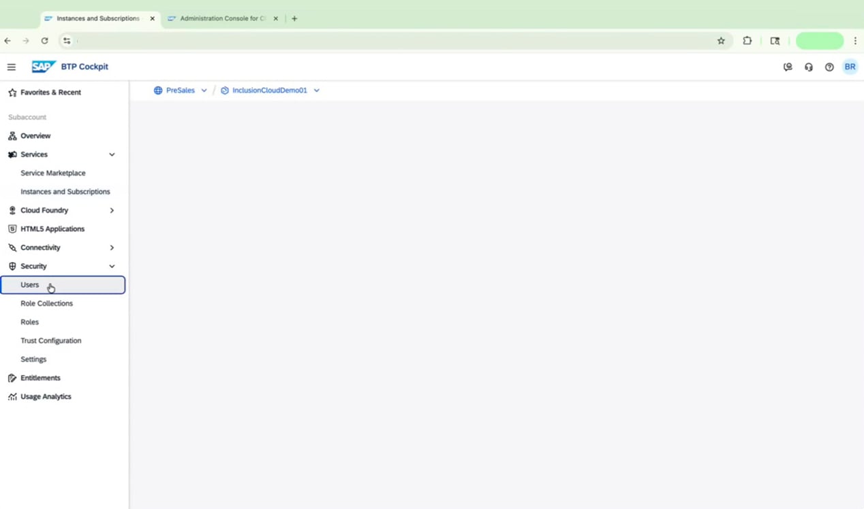Expand the Cloud Foundry section chevron
864x509 pixels.
(112, 210)
